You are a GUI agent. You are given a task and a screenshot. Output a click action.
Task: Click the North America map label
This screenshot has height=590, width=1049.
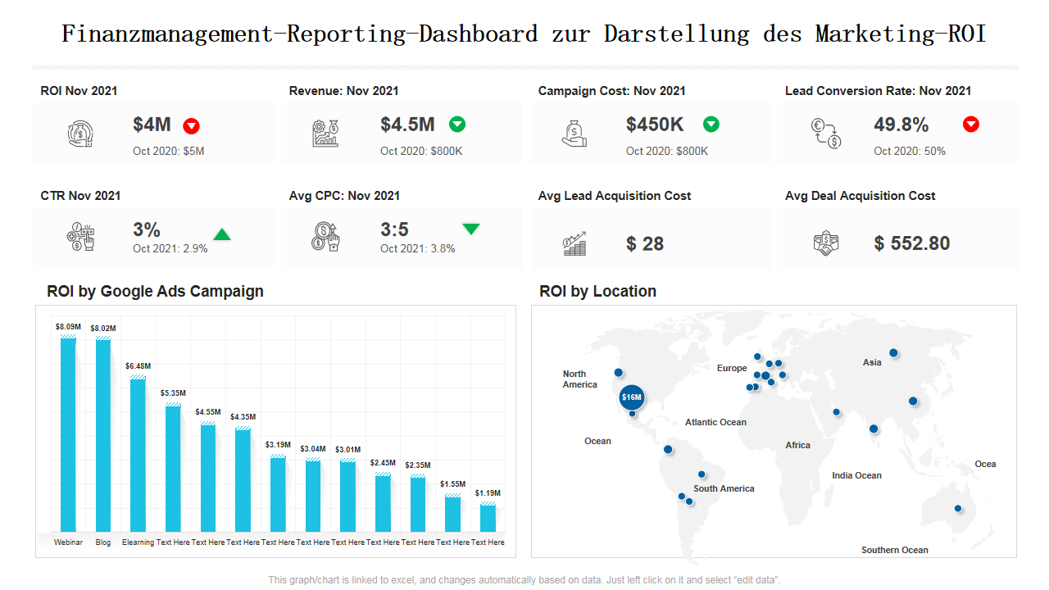(x=580, y=379)
